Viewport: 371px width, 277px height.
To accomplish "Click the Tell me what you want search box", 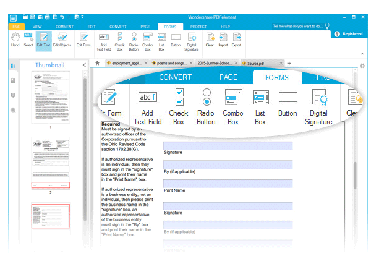I will pyautogui.click(x=297, y=26).
